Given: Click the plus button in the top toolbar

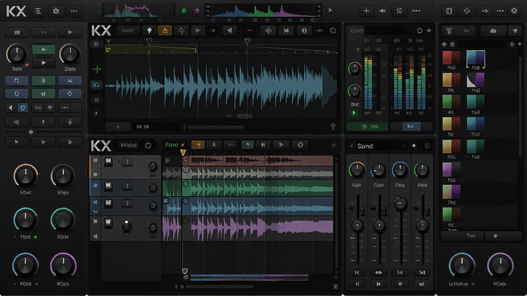Looking at the screenshot, I should (366, 11).
